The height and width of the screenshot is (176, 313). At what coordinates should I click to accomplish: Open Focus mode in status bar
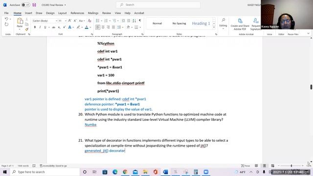[246, 166]
